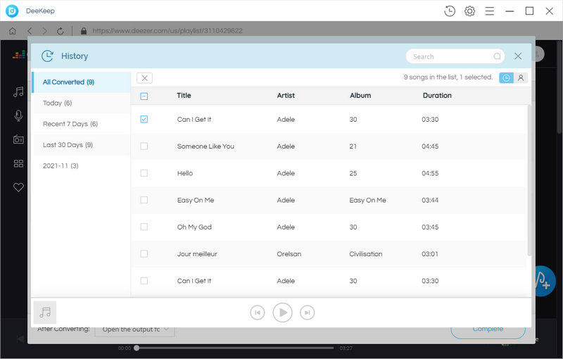
Task: Open Deezer grid explore icon
Action: [18, 164]
